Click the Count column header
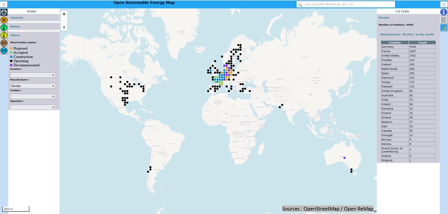448x214 pixels. (x=422, y=42)
